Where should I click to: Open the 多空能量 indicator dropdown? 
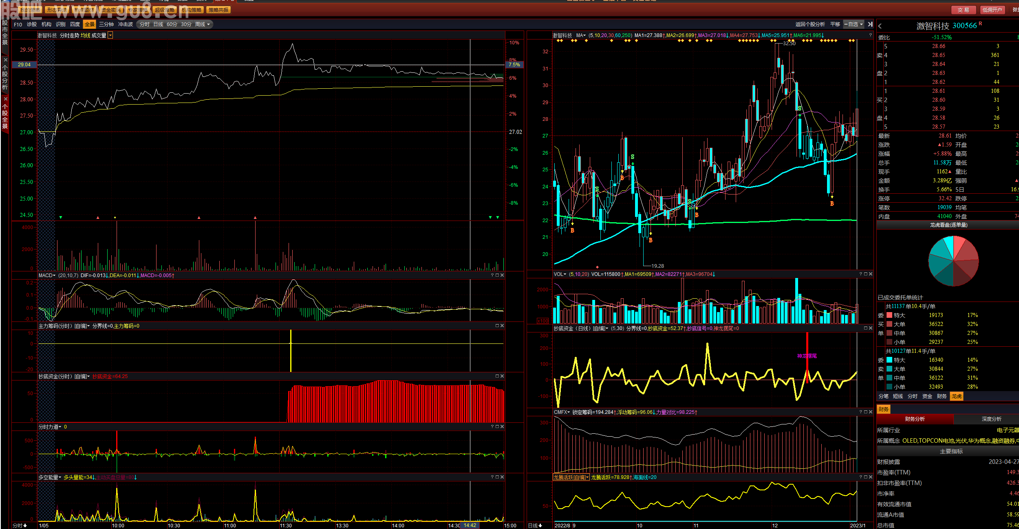pyautogui.click(x=50, y=477)
